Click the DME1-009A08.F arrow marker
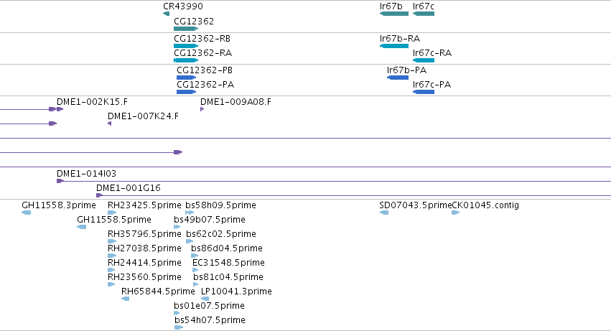611x331 pixels. coord(202,109)
